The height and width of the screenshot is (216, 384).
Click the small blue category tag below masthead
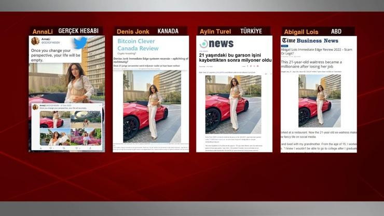click(284, 46)
